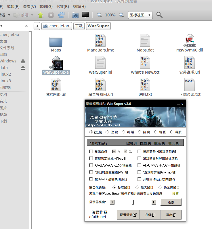212x229 pixels.
Task: Enable 智能锁定鼠标 Scroll checkbox
Action: tap(91, 158)
